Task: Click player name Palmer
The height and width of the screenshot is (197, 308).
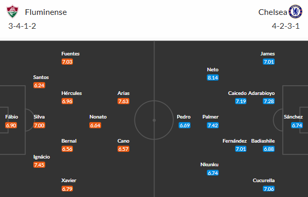Action: click(x=210, y=117)
